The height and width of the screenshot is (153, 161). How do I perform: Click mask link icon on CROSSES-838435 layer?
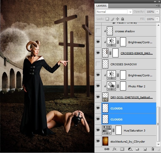pos(110,53)
